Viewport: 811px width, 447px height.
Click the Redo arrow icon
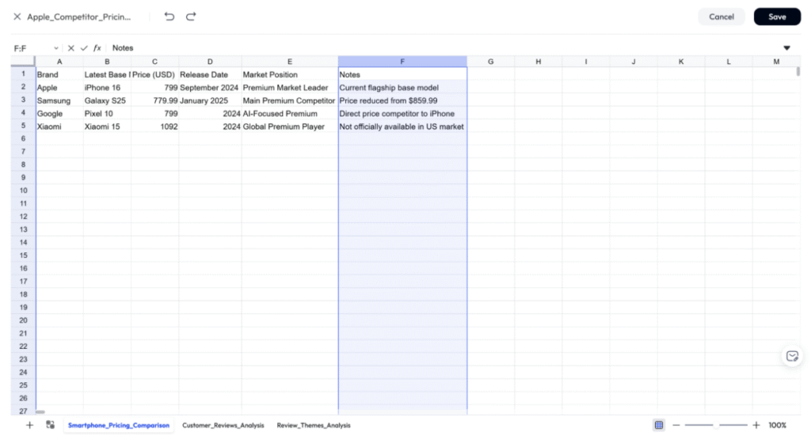click(x=191, y=17)
